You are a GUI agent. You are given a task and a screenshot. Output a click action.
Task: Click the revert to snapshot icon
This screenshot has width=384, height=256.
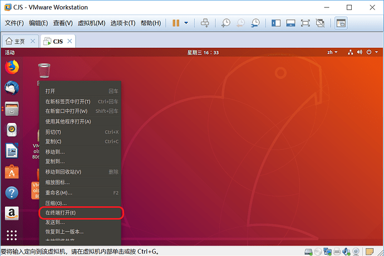(x=240, y=23)
